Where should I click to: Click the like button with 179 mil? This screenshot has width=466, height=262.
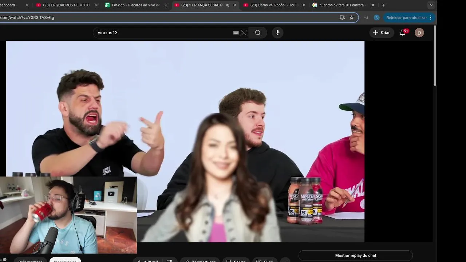click(x=147, y=261)
